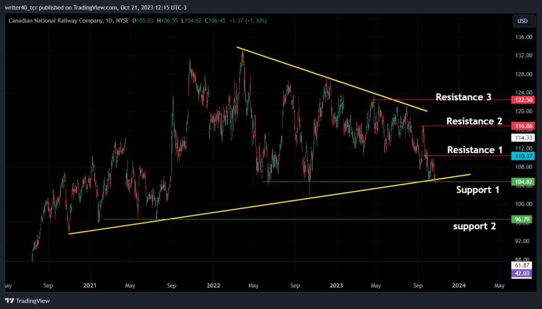
Task: Click 128.00 on the price axis
Action: point(523,74)
